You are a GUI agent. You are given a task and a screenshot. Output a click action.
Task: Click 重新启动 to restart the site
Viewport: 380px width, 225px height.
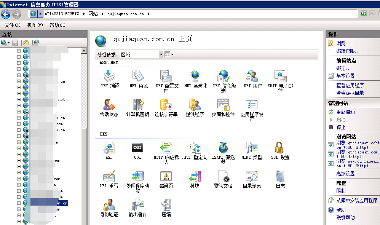[x=345, y=112]
